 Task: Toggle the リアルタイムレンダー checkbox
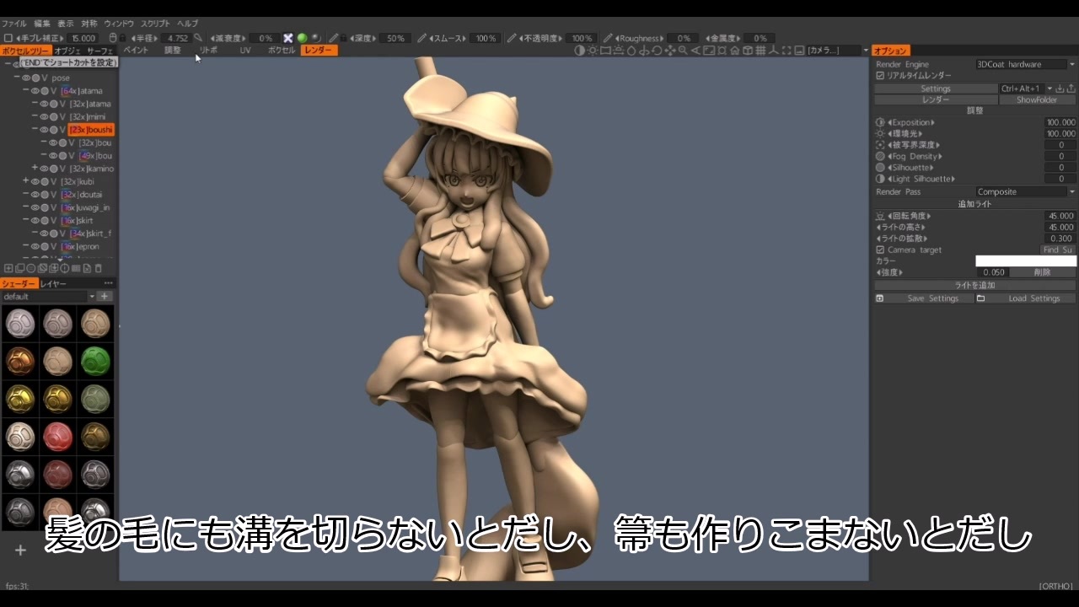tap(880, 76)
